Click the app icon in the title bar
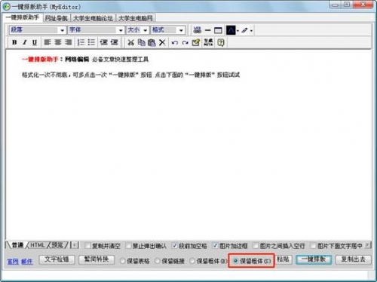This screenshot has height=282, width=377. [7, 7]
